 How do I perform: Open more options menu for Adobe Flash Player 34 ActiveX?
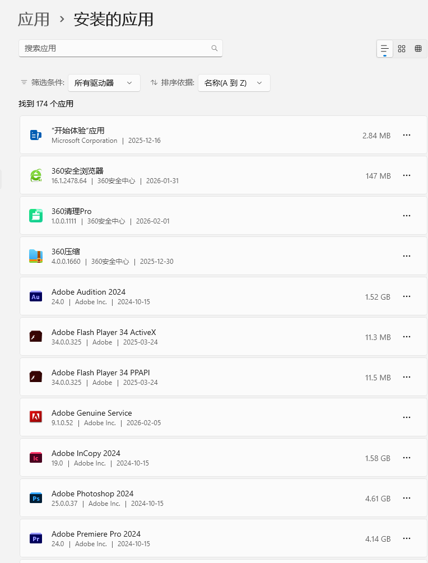point(407,337)
